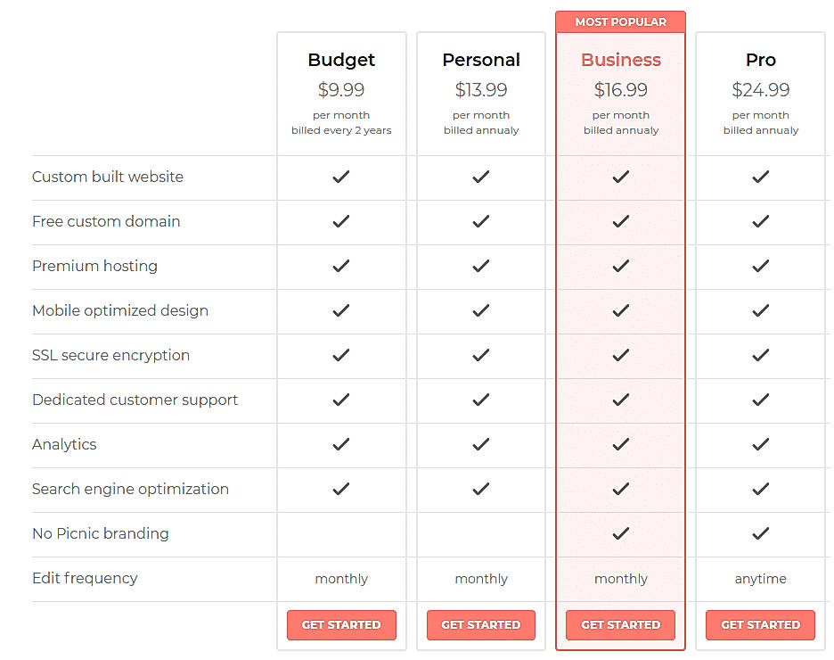
Task: Select the SSL secure encryption checkmark for Budget
Action: click(x=341, y=355)
